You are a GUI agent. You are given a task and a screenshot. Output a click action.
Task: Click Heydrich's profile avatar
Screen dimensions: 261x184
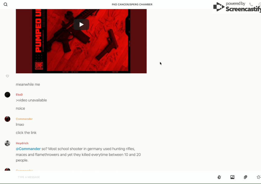coord(7,143)
